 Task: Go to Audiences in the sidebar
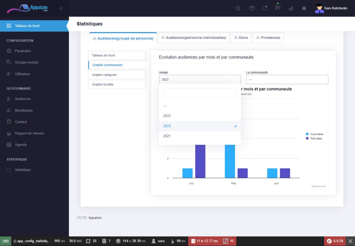(x=23, y=99)
